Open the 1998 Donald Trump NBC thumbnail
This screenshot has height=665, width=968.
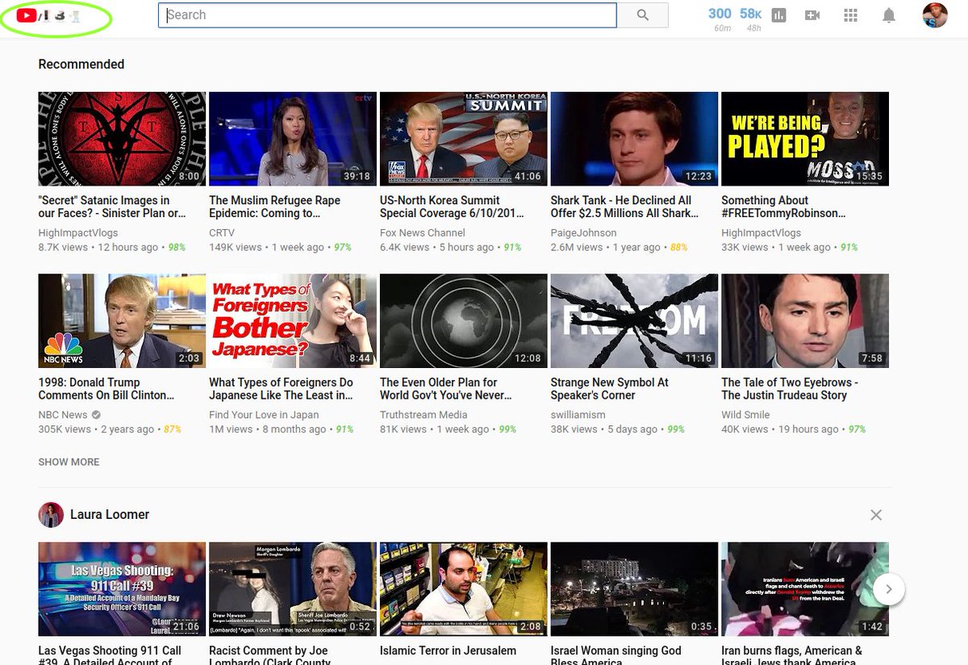point(122,321)
